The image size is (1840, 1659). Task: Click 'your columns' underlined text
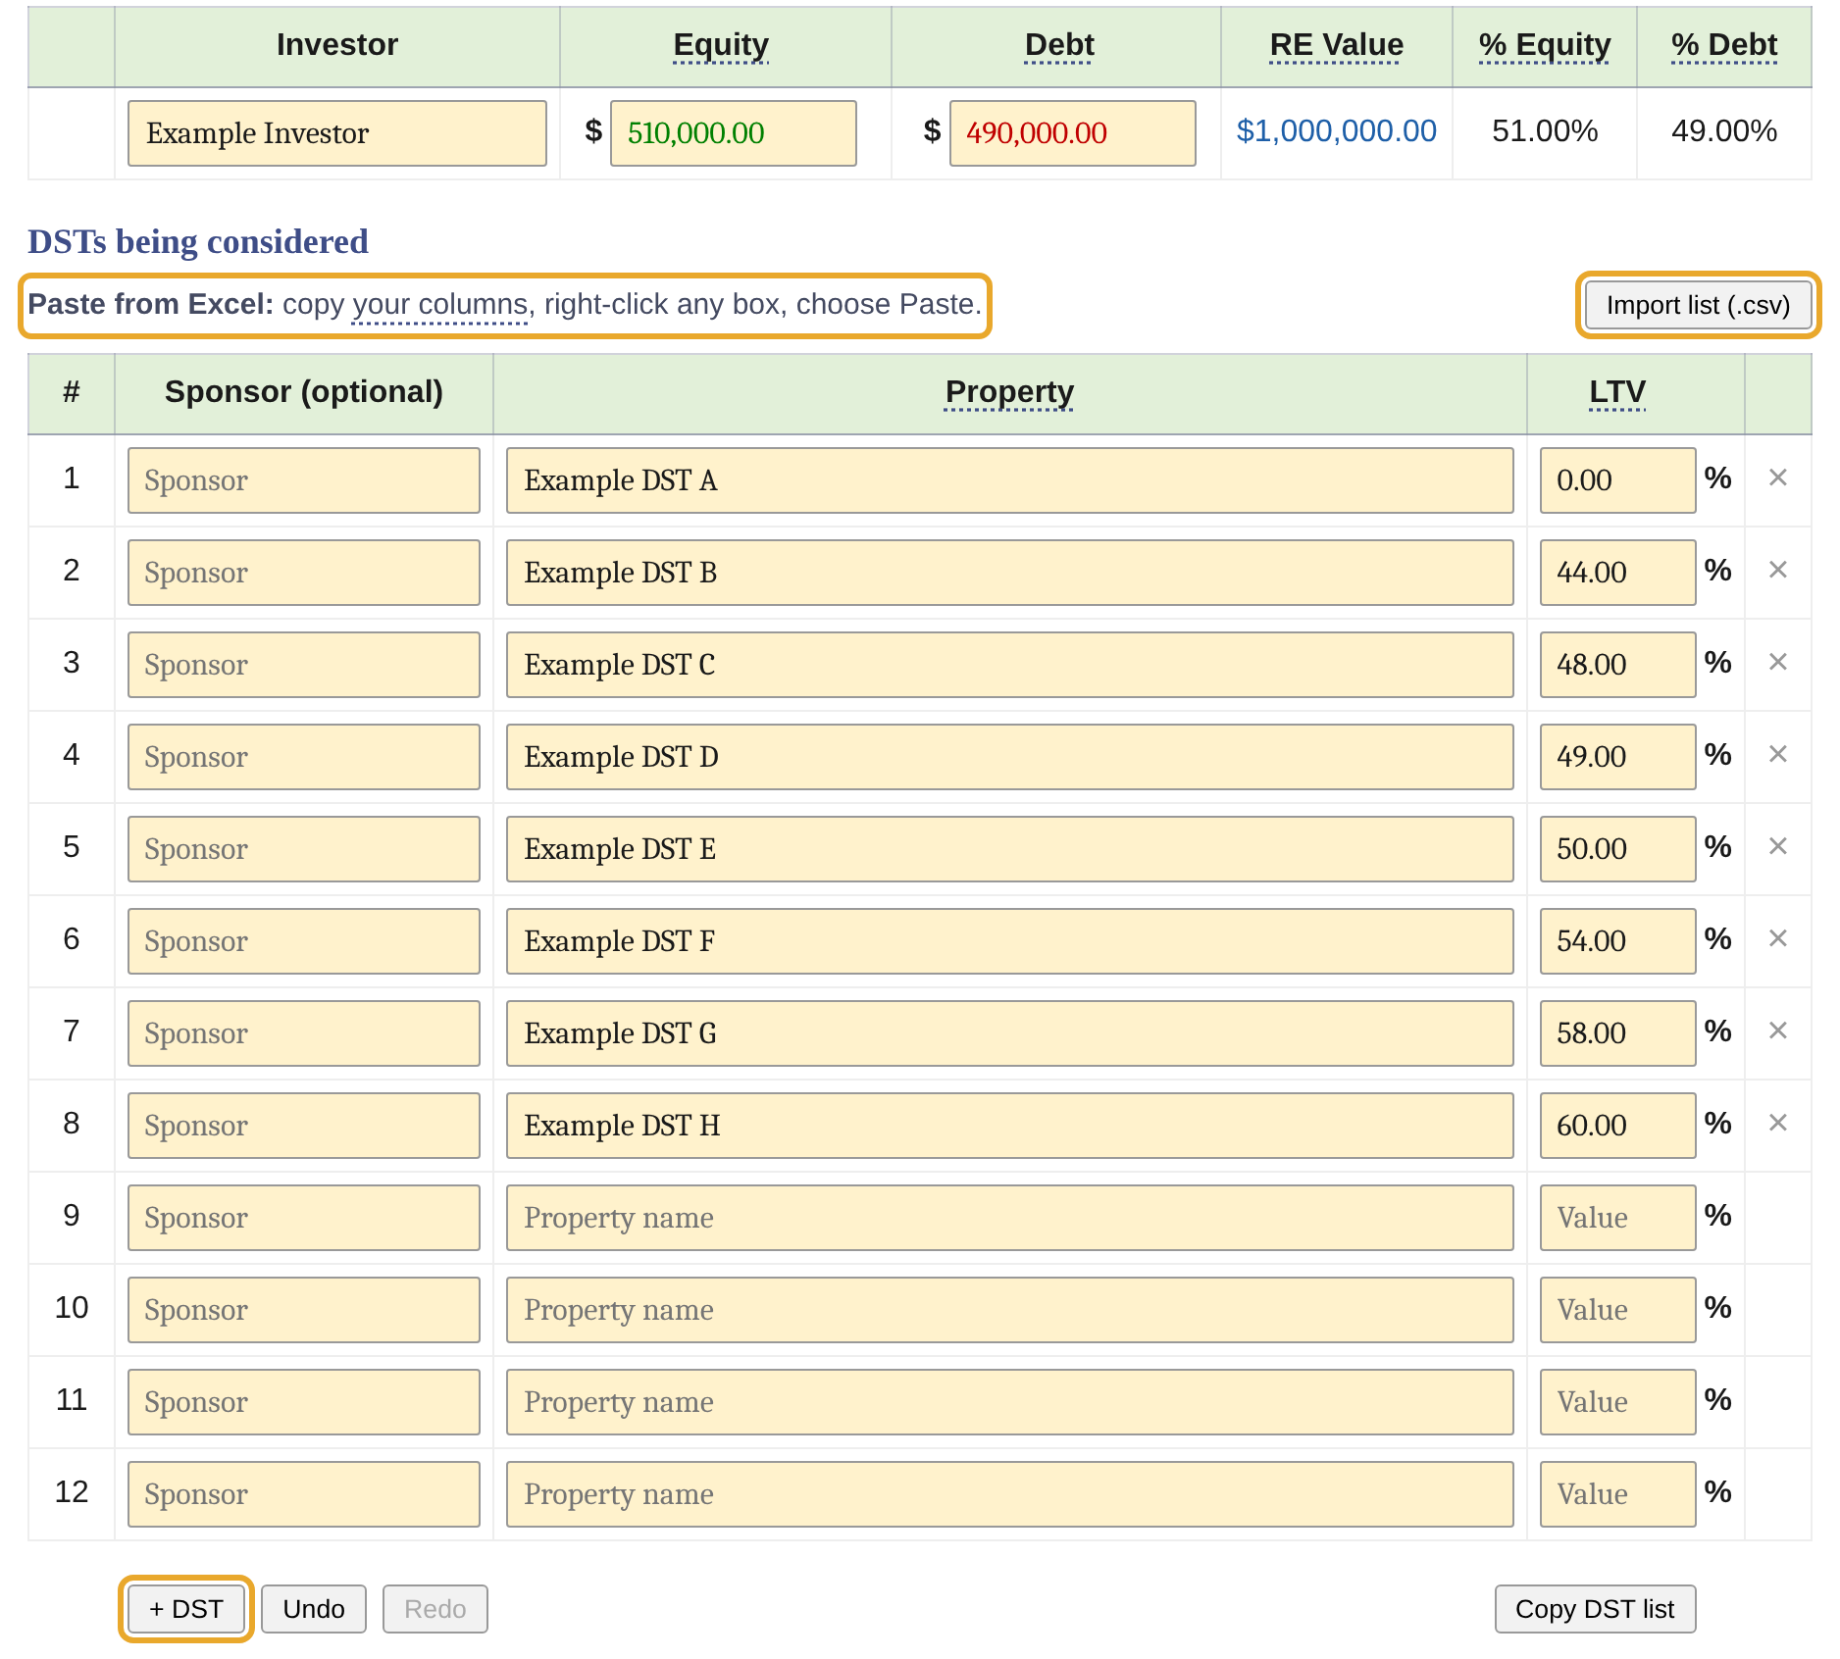click(440, 305)
